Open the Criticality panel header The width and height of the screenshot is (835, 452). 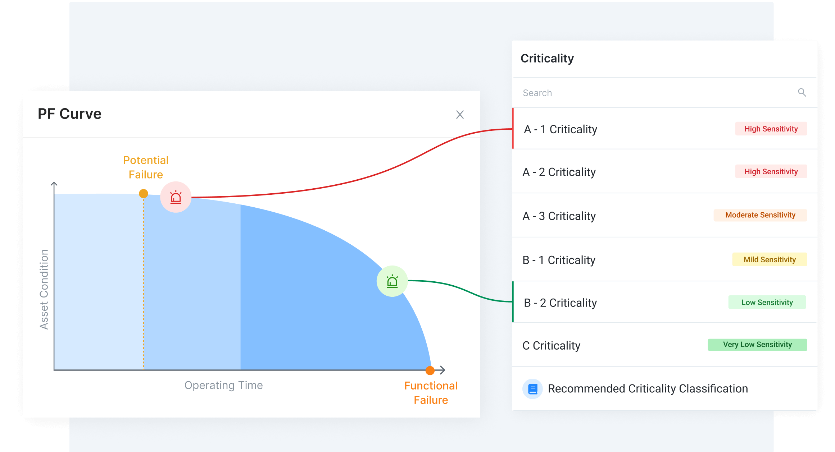[547, 58]
